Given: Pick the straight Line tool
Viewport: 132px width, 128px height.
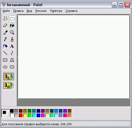Looking at the screenshot, I should (x=5, y=53).
